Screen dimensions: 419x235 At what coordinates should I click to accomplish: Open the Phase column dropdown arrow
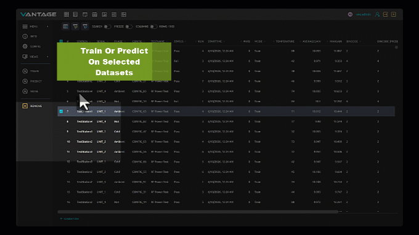[125, 41]
